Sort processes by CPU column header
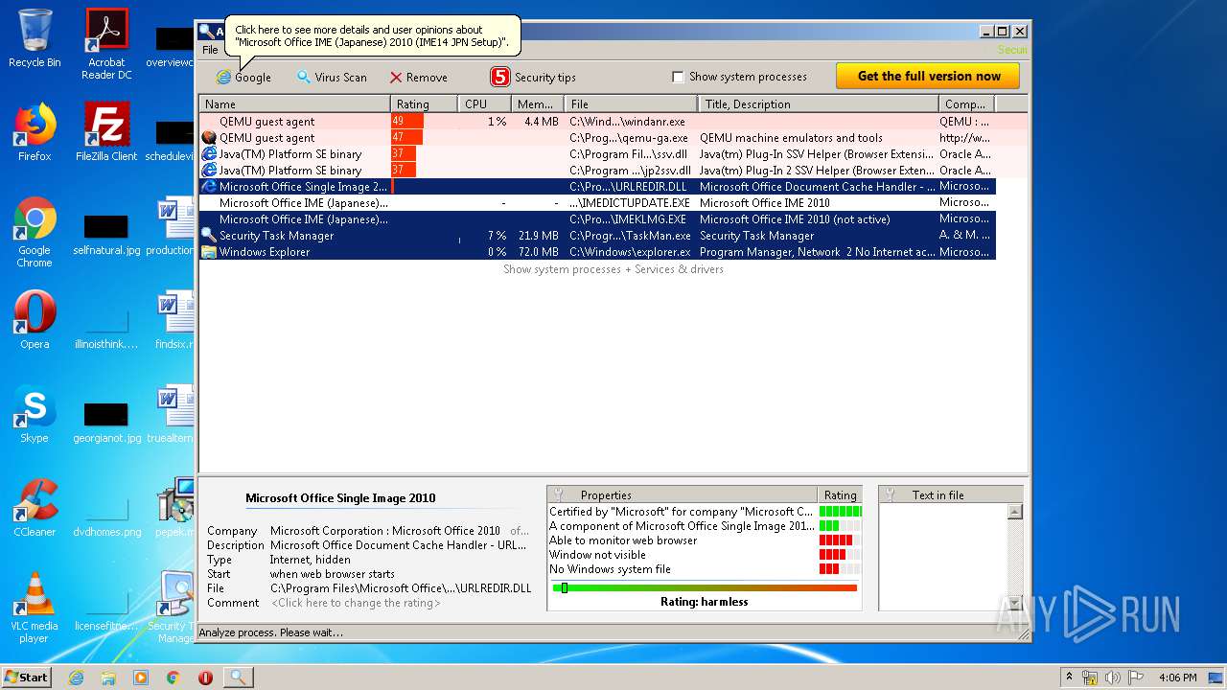The width and height of the screenshot is (1227, 690). pyautogui.click(x=484, y=103)
